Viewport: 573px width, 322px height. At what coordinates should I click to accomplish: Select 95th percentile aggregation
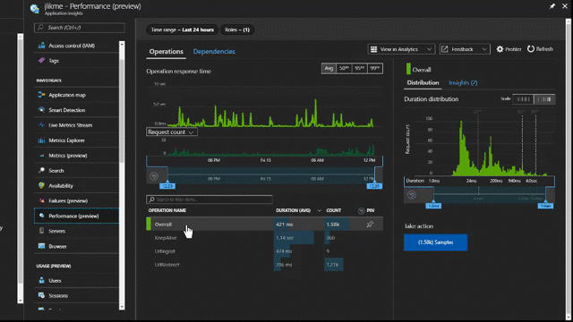pos(359,68)
